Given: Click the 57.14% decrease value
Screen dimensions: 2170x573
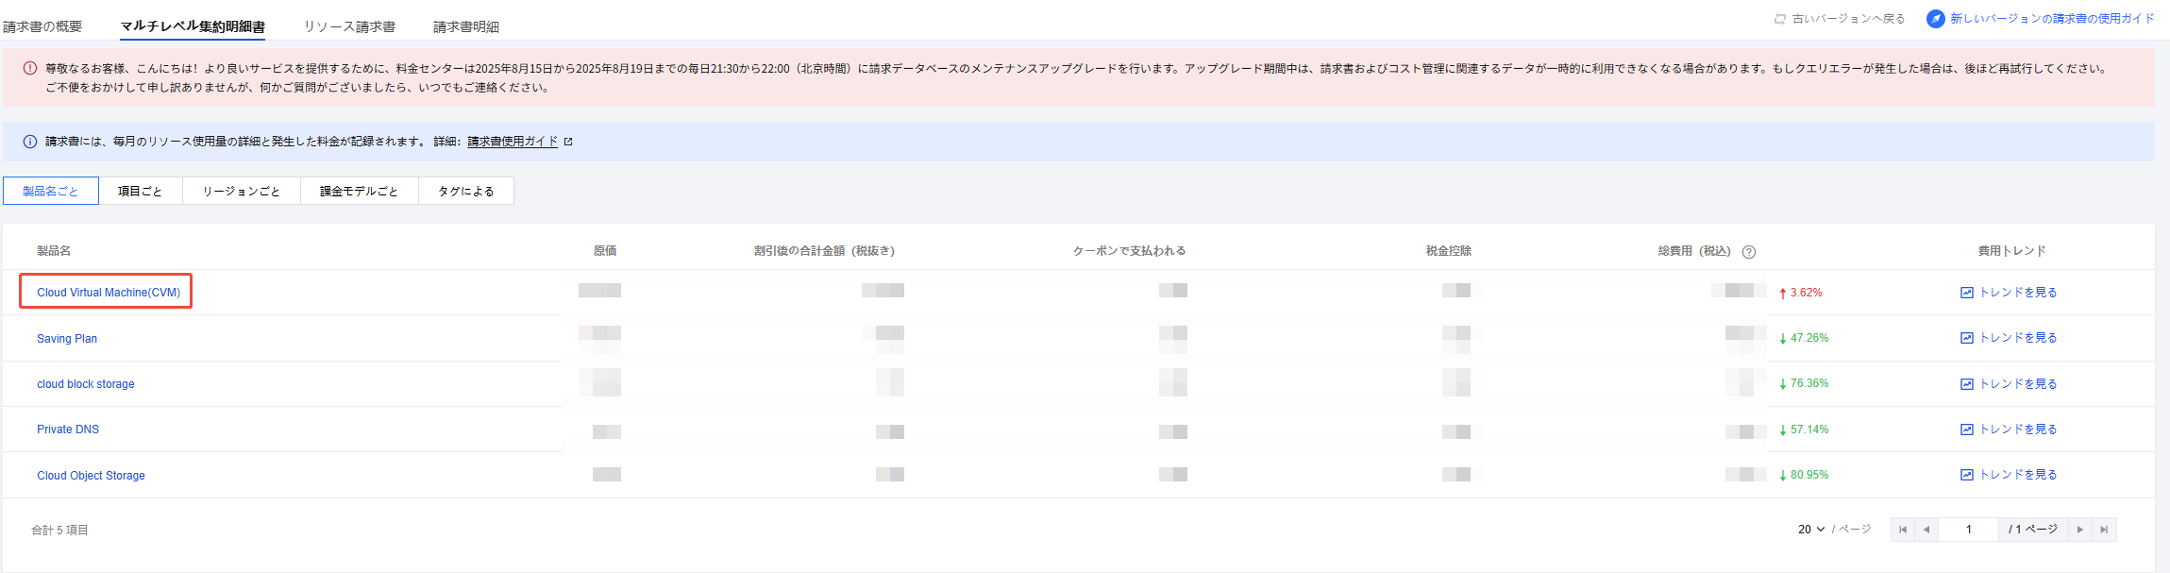Looking at the screenshot, I should [1809, 430].
